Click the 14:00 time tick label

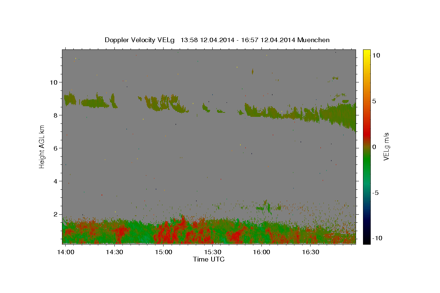pyautogui.click(x=66, y=252)
